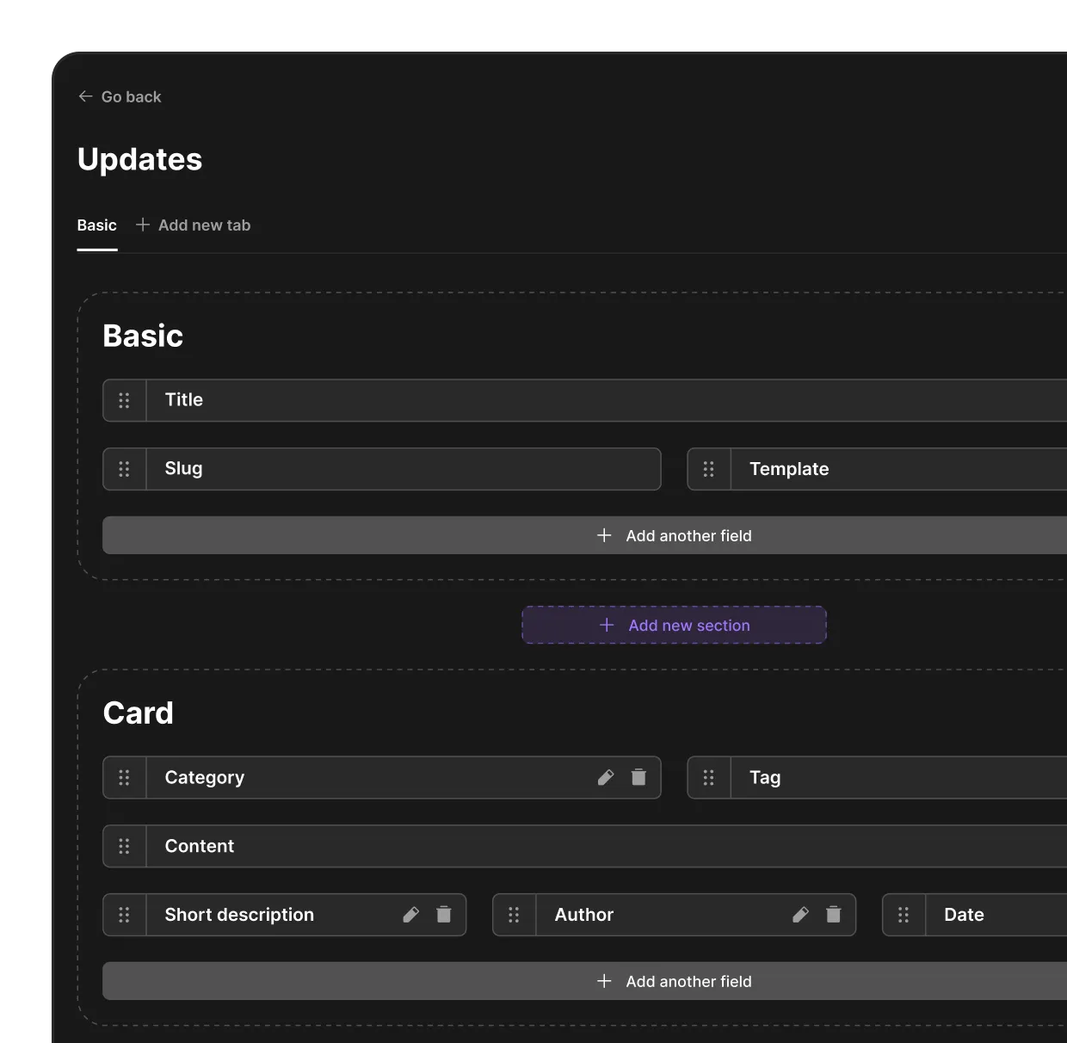1067x1043 pixels.
Task: Click plus icon beside Add new tab
Action: pyautogui.click(x=143, y=225)
